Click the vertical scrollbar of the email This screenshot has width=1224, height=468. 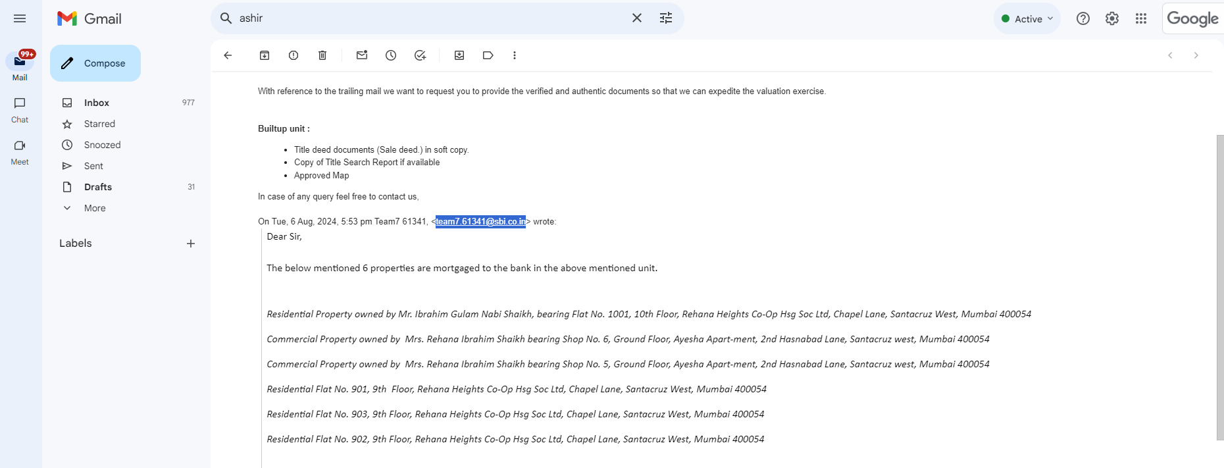point(1220,287)
